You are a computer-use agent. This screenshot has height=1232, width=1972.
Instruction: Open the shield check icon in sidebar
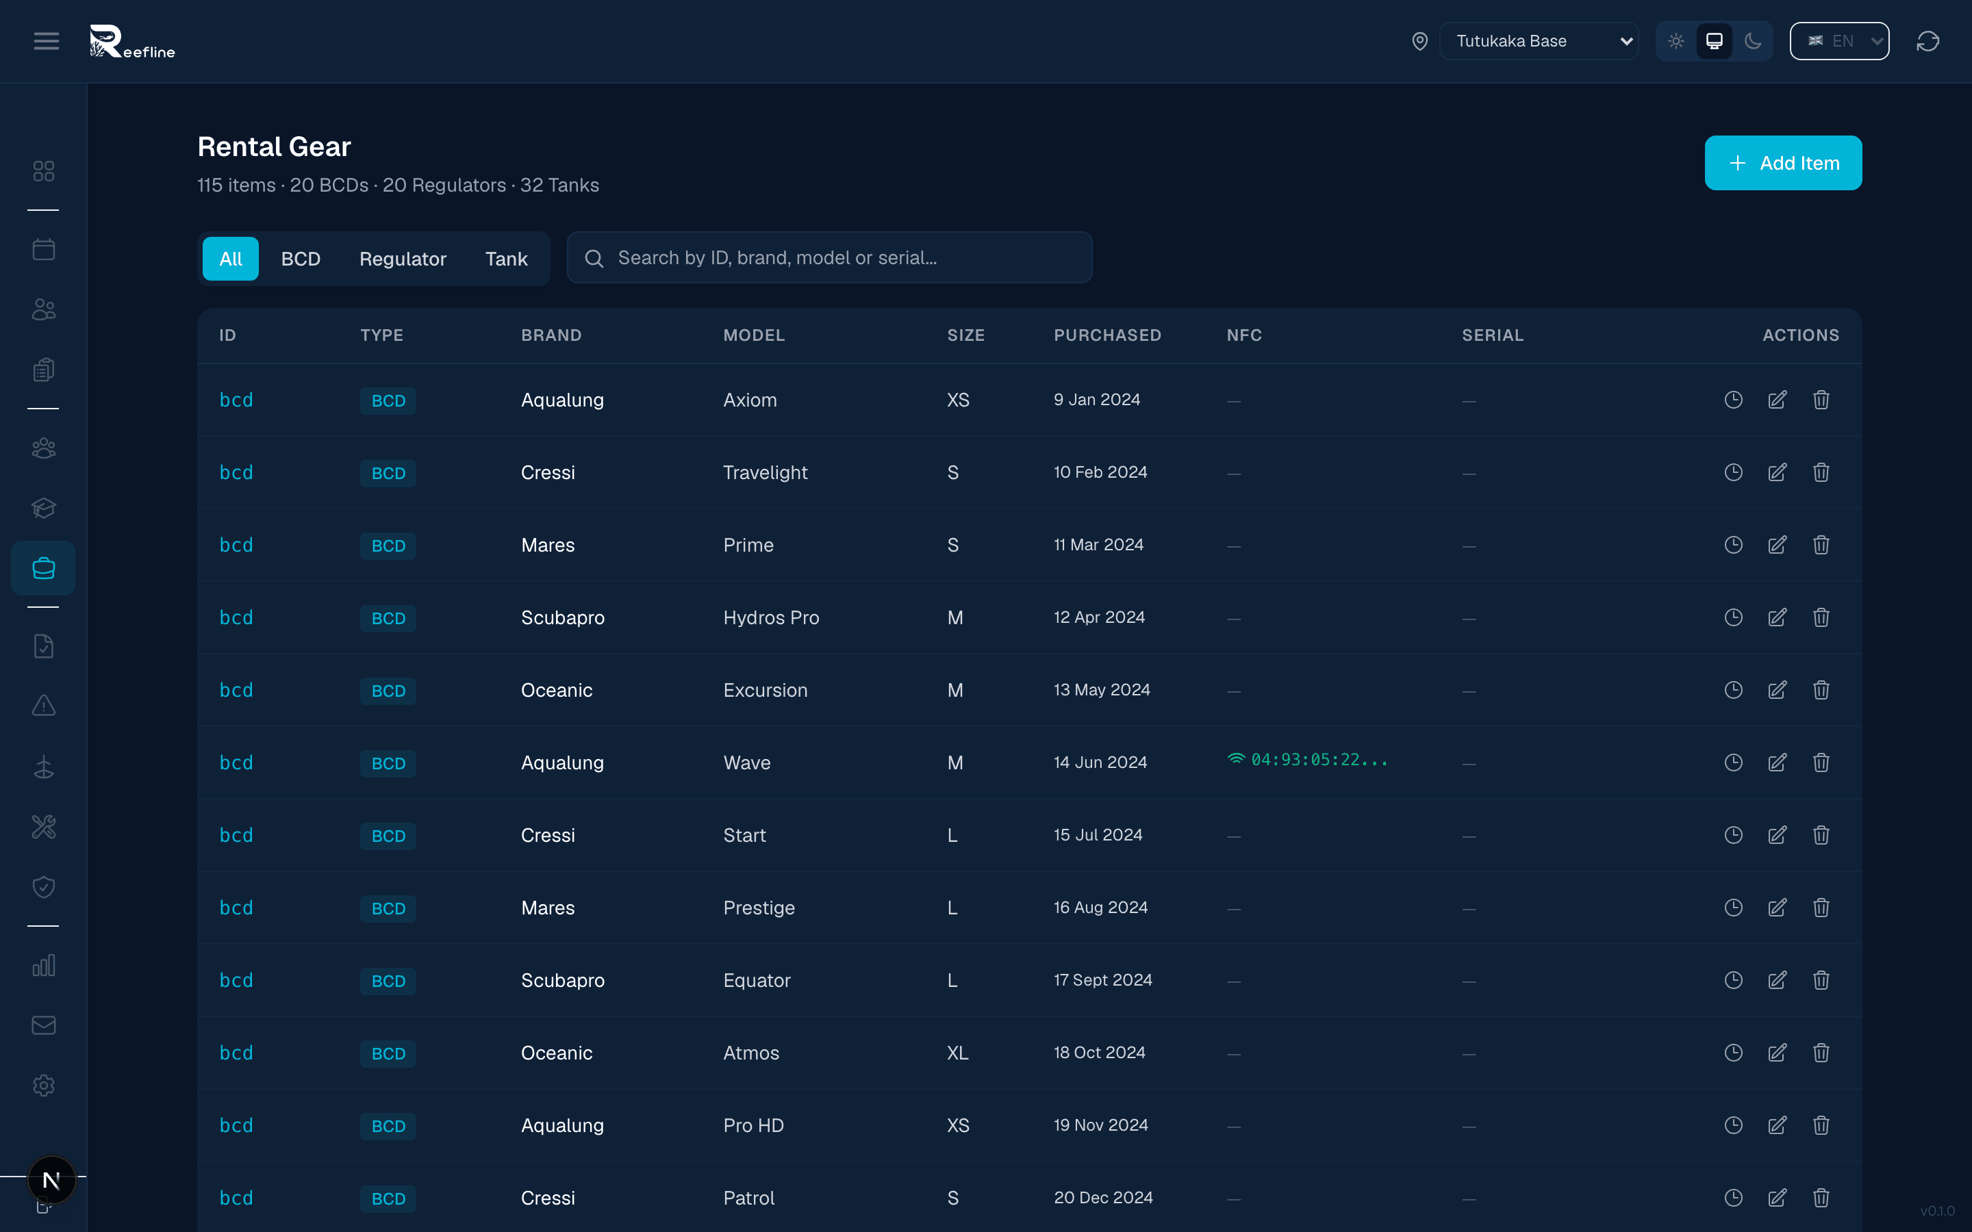(x=44, y=886)
